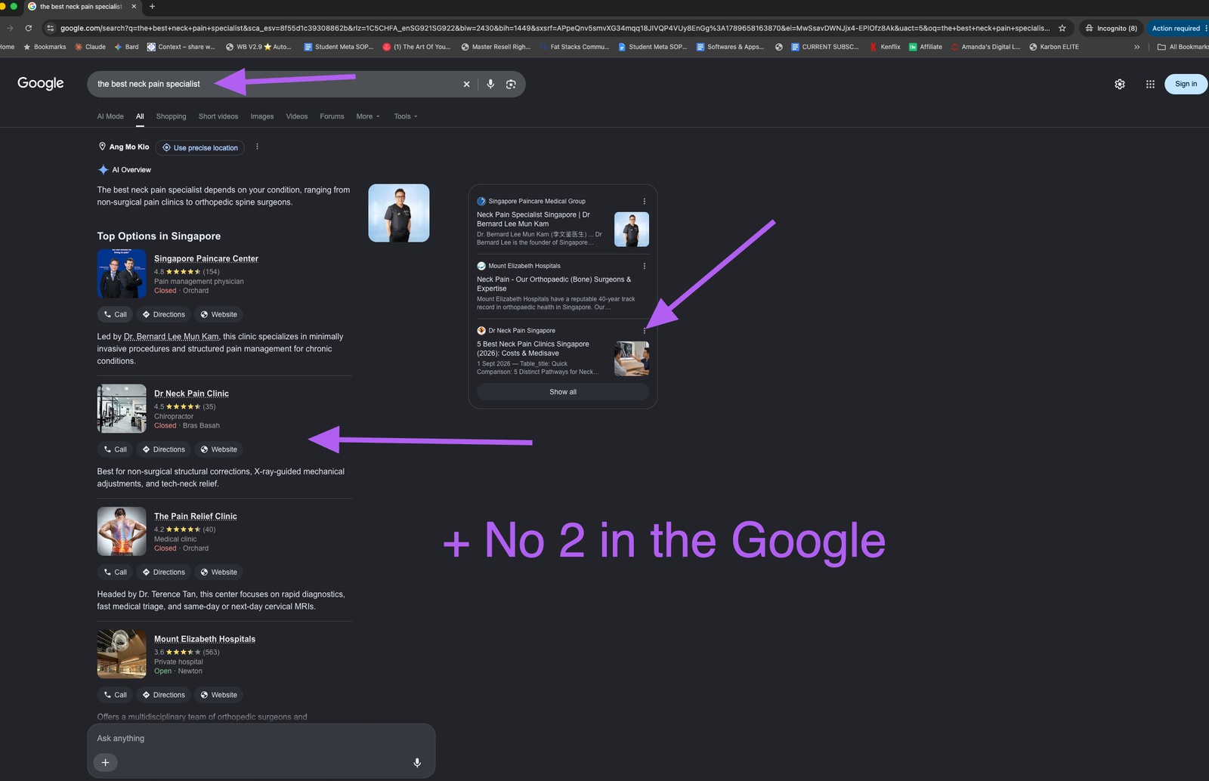Close the neck pain specialist tab

[135, 6]
